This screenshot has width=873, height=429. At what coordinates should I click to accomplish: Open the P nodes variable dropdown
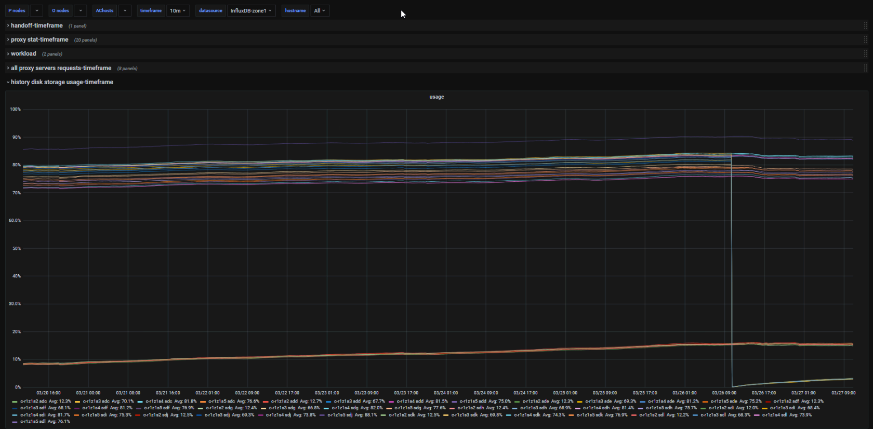point(36,10)
